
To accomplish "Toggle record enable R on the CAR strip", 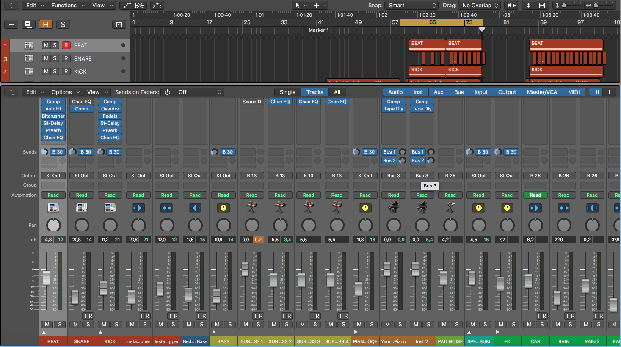I will [x=544, y=316].
